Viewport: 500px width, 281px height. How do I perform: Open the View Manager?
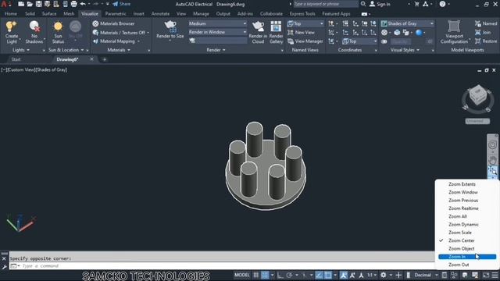[x=305, y=41]
